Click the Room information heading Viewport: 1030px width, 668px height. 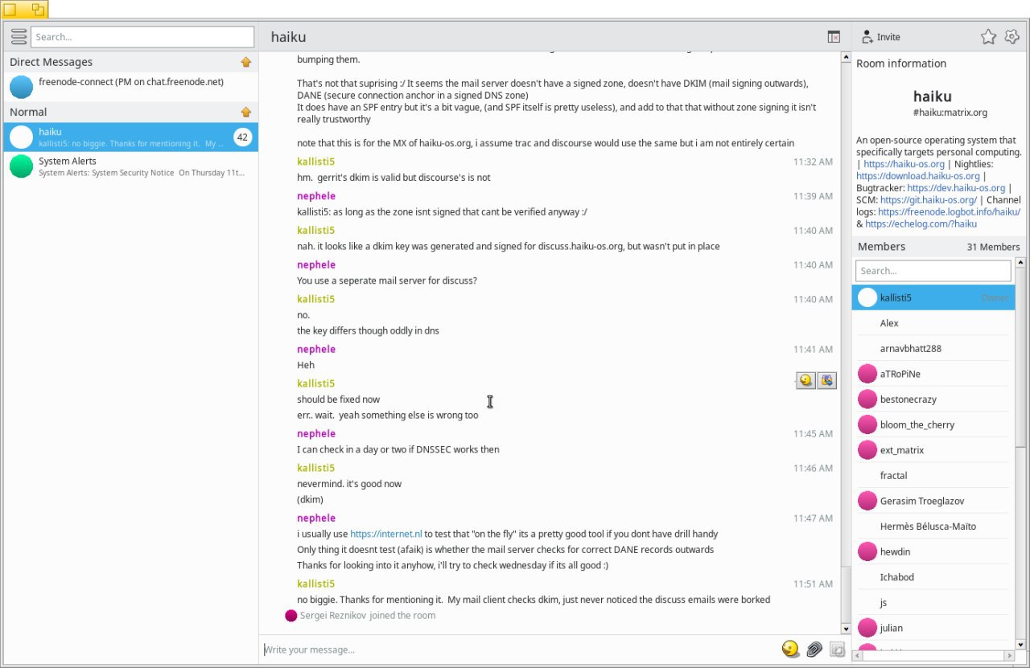(901, 64)
